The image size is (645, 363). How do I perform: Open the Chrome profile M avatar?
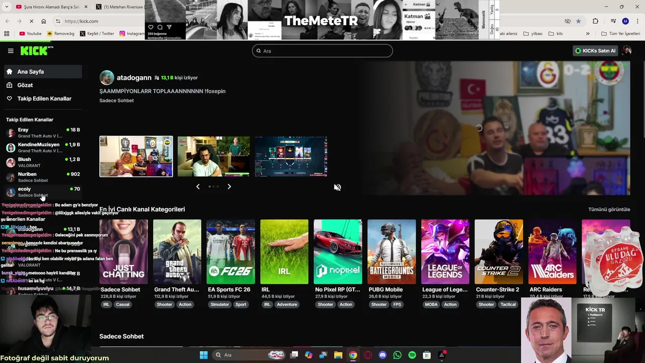625,21
